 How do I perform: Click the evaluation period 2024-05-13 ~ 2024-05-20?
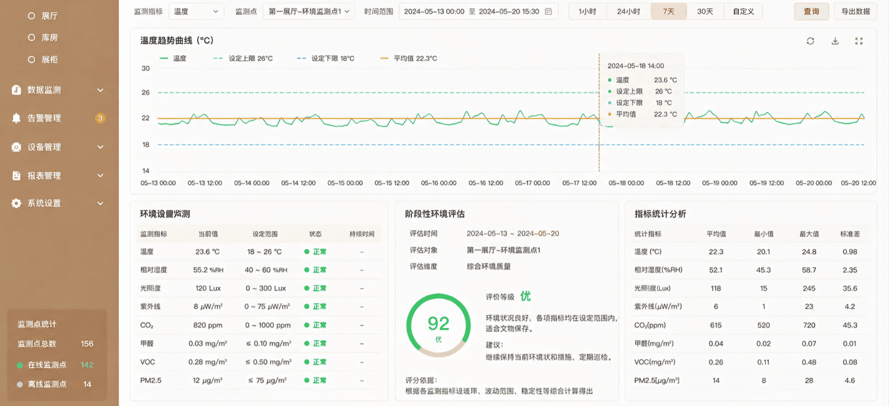512,234
